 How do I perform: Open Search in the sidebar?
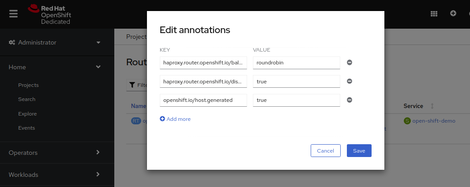click(x=26, y=99)
